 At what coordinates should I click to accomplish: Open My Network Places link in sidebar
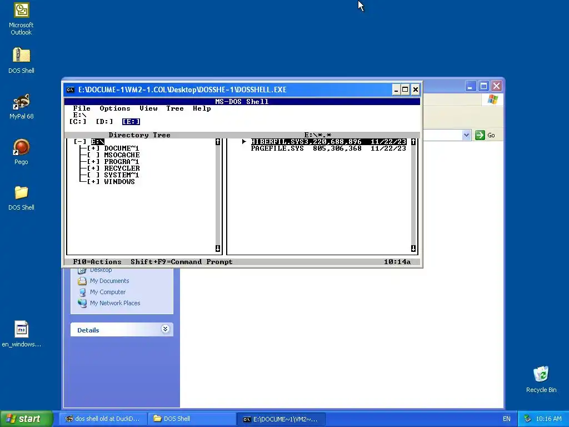[115, 303]
